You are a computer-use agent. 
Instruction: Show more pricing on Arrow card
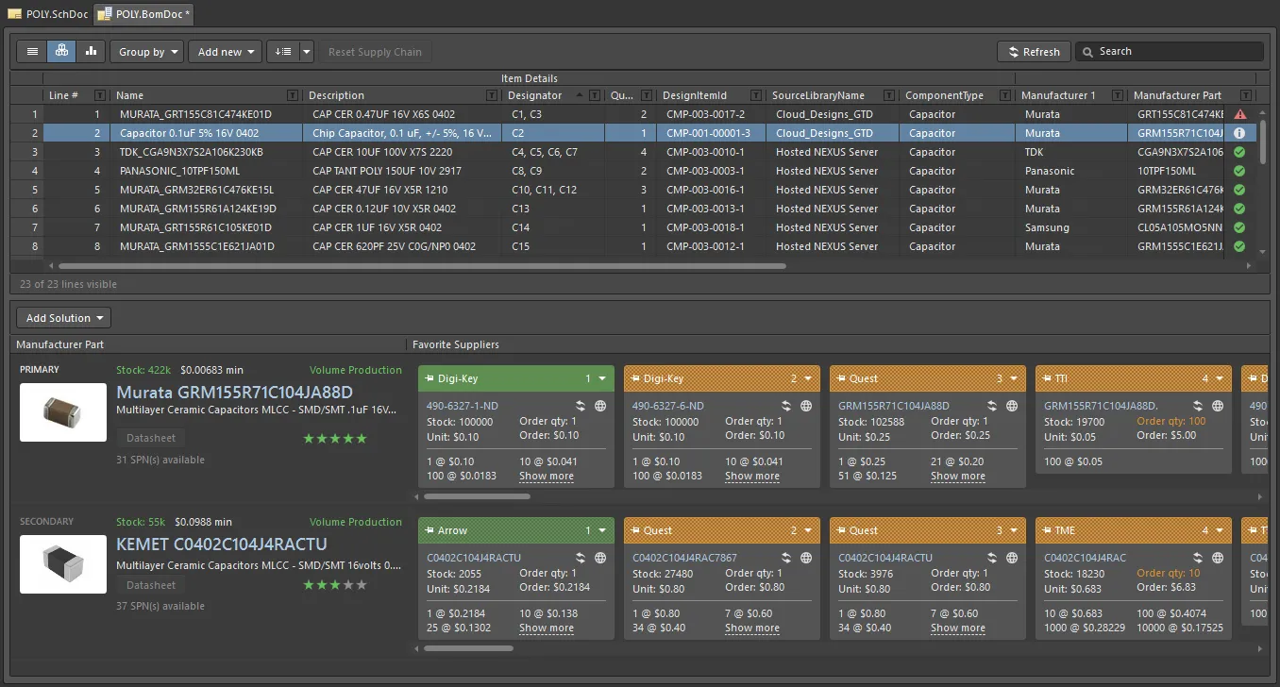pyautogui.click(x=547, y=628)
